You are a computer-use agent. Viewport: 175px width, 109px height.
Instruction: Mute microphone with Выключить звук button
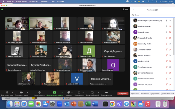(7, 93)
